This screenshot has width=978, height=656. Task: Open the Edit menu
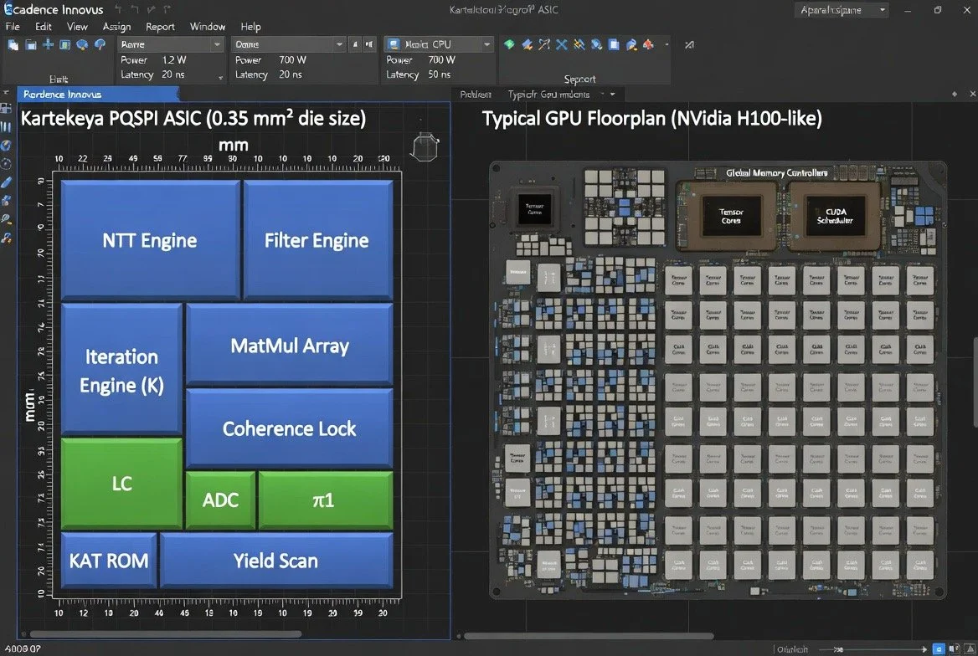tap(43, 27)
